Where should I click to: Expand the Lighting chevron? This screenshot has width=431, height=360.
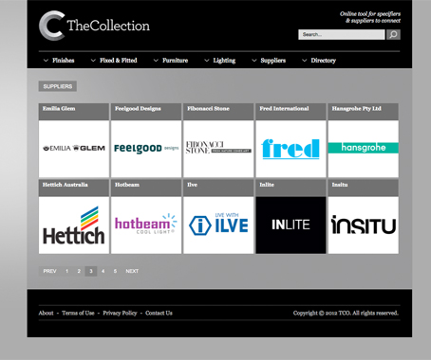click(x=207, y=61)
